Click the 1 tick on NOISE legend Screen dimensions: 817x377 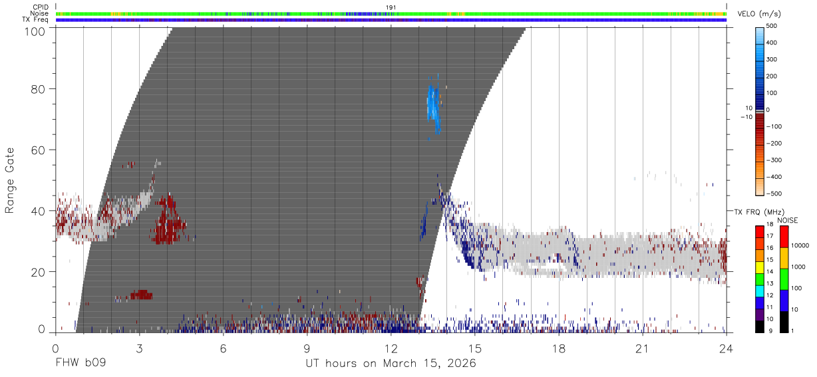(x=793, y=330)
